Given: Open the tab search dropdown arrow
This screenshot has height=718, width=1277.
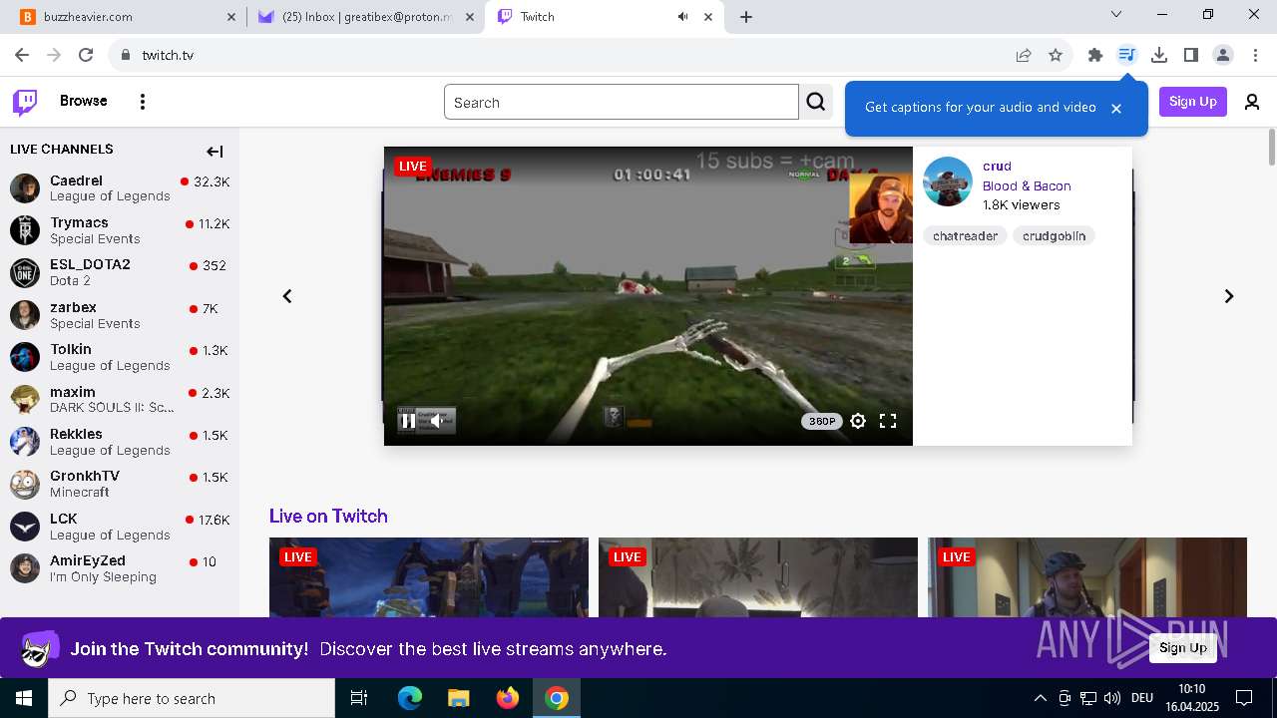Looking at the screenshot, I should coord(1116,15).
